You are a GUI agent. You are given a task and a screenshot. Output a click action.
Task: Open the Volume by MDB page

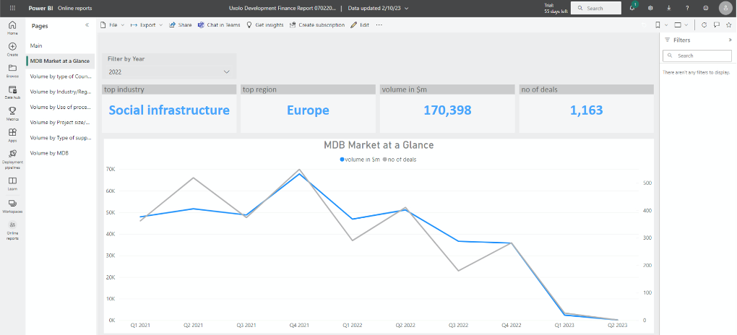[60, 153]
